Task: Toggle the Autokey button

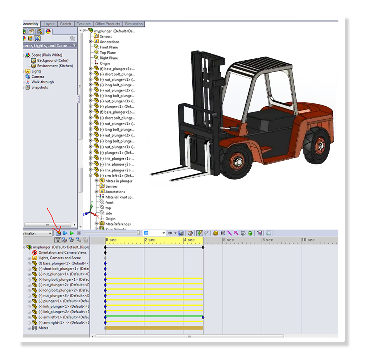Action: click(x=200, y=233)
